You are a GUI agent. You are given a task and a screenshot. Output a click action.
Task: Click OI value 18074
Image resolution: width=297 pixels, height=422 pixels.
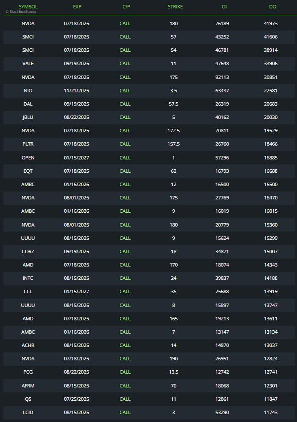pyautogui.click(x=222, y=265)
